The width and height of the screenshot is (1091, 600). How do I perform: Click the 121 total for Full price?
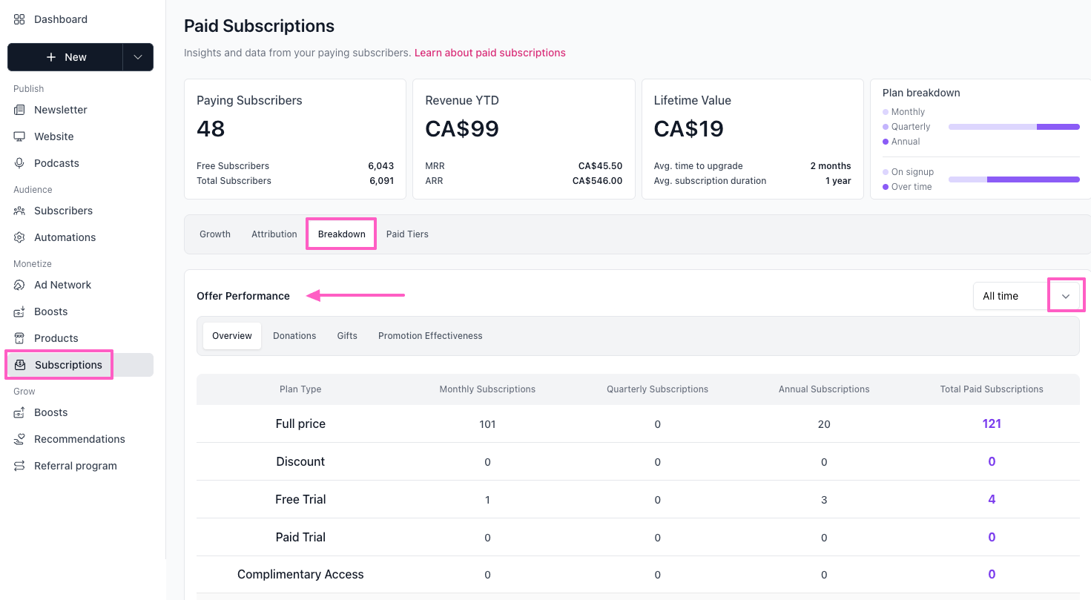[x=992, y=424]
